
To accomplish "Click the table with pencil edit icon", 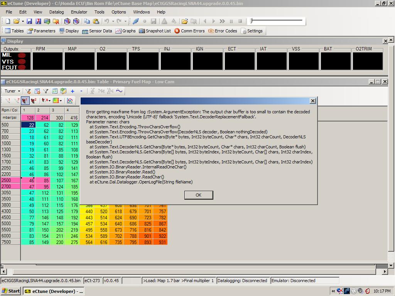I will pos(64,91).
